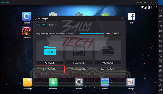
Task: Click the 2:17 clock in status bar
Action: [154, 7]
